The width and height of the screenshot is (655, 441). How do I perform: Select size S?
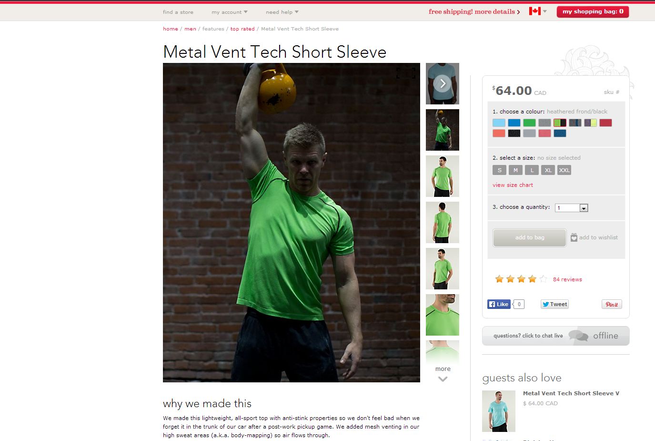[x=499, y=170]
